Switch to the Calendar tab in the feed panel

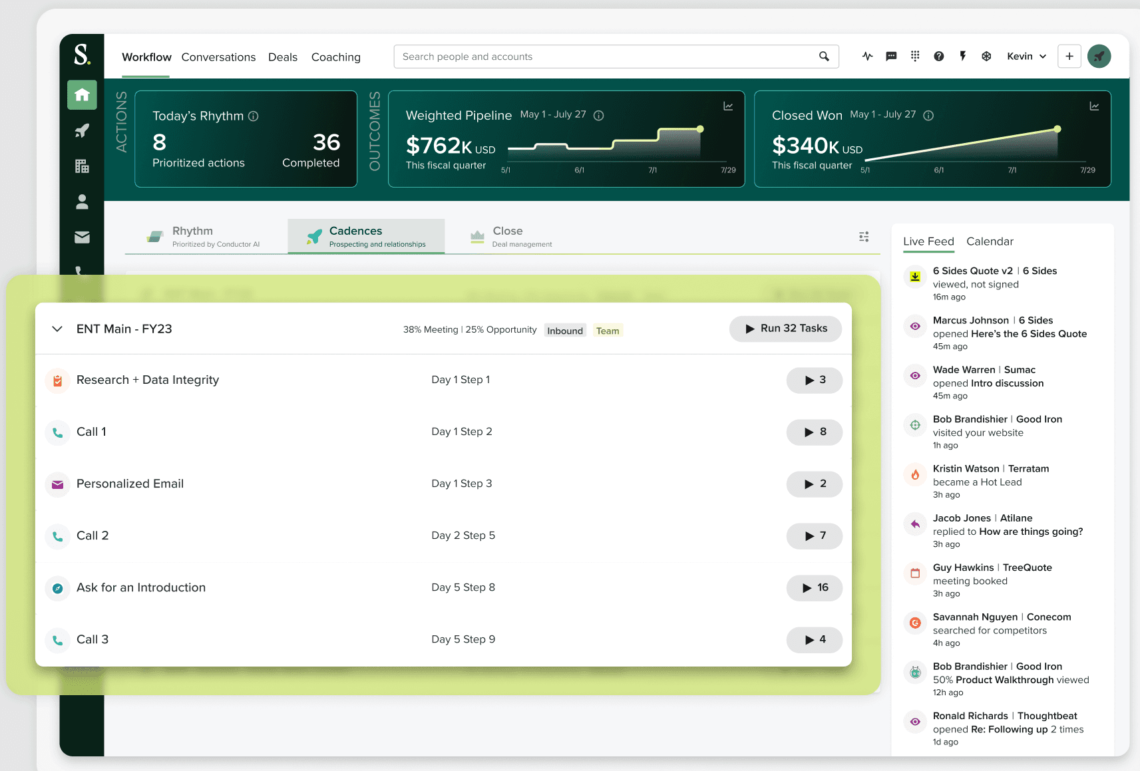(990, 241)
